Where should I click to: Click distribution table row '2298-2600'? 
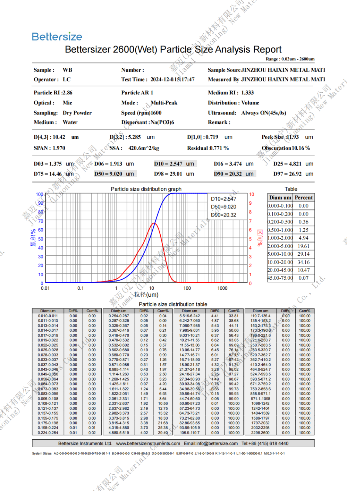tap(279, 433)
